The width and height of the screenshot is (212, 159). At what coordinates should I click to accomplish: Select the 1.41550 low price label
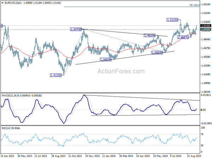click(56, 75)
